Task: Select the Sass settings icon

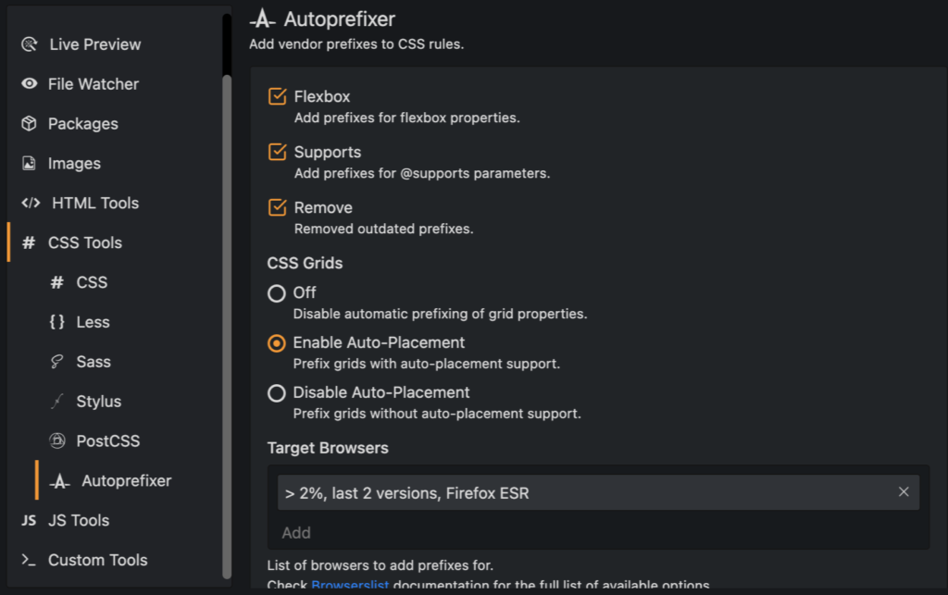Action: [x=56, y=361]
